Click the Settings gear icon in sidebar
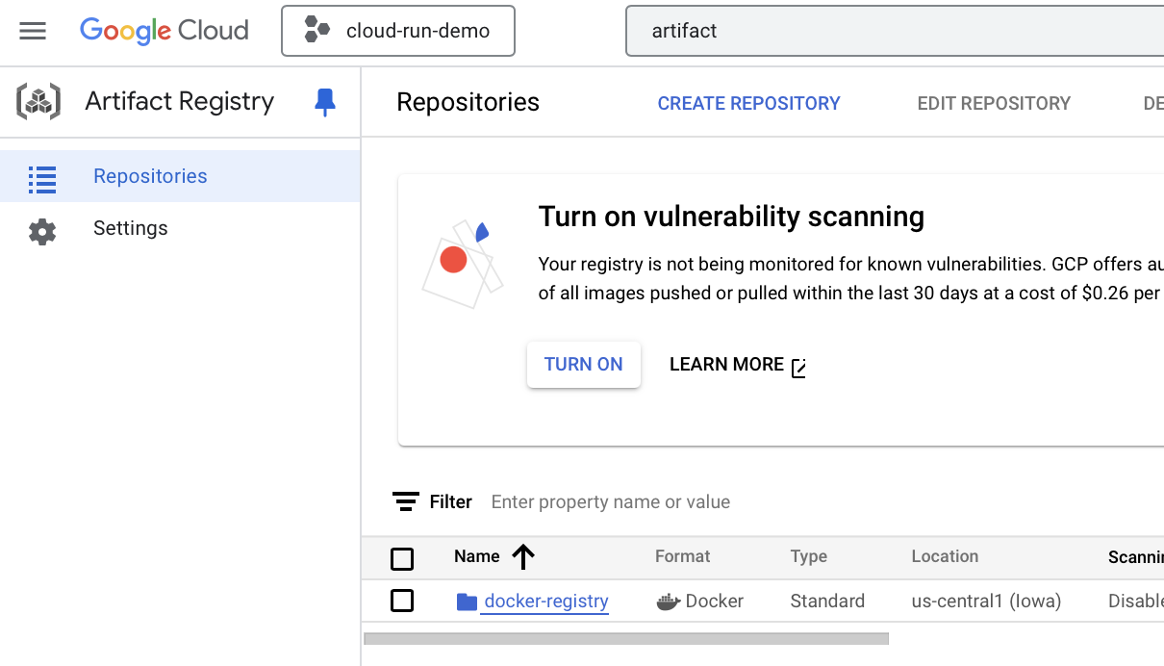1164x666 pixels. click(x=42, y=231)
